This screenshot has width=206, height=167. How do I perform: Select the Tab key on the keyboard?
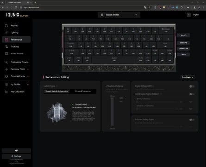point(70,37)
